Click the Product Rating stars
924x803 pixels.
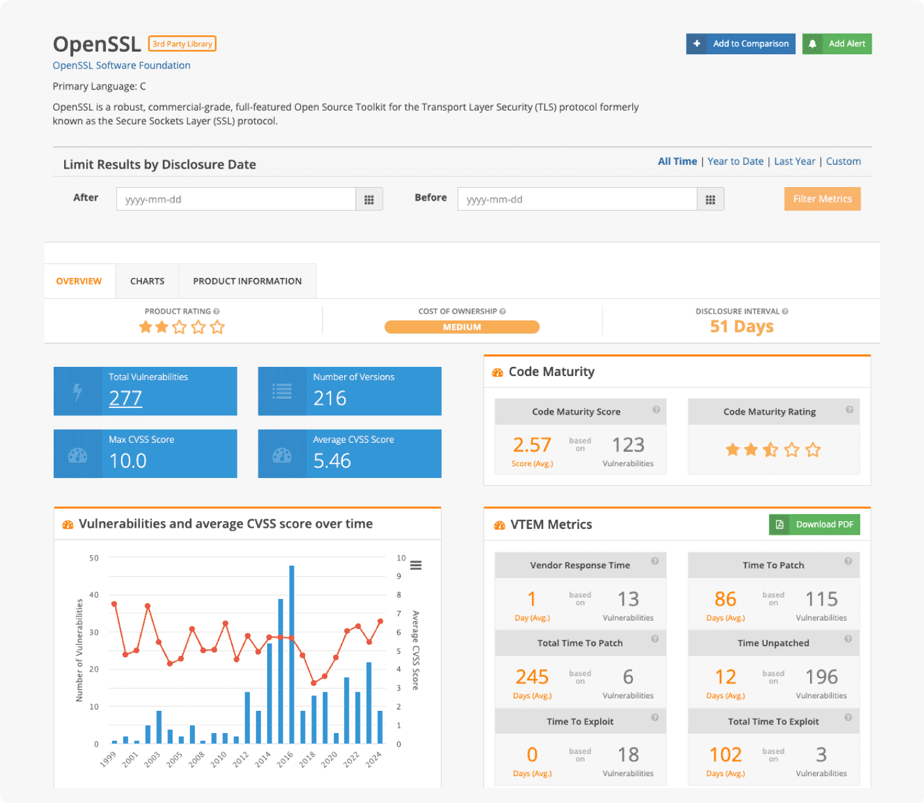[x=182, y=327]
